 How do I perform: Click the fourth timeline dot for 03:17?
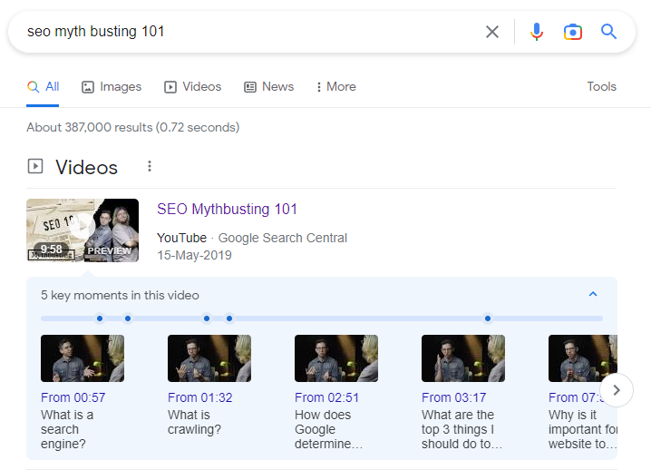[229, 318]
